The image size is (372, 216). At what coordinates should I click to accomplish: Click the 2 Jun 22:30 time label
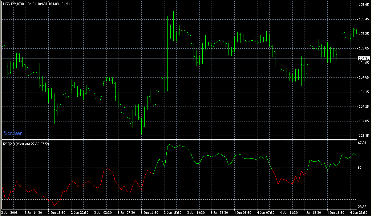pos(80,213)
